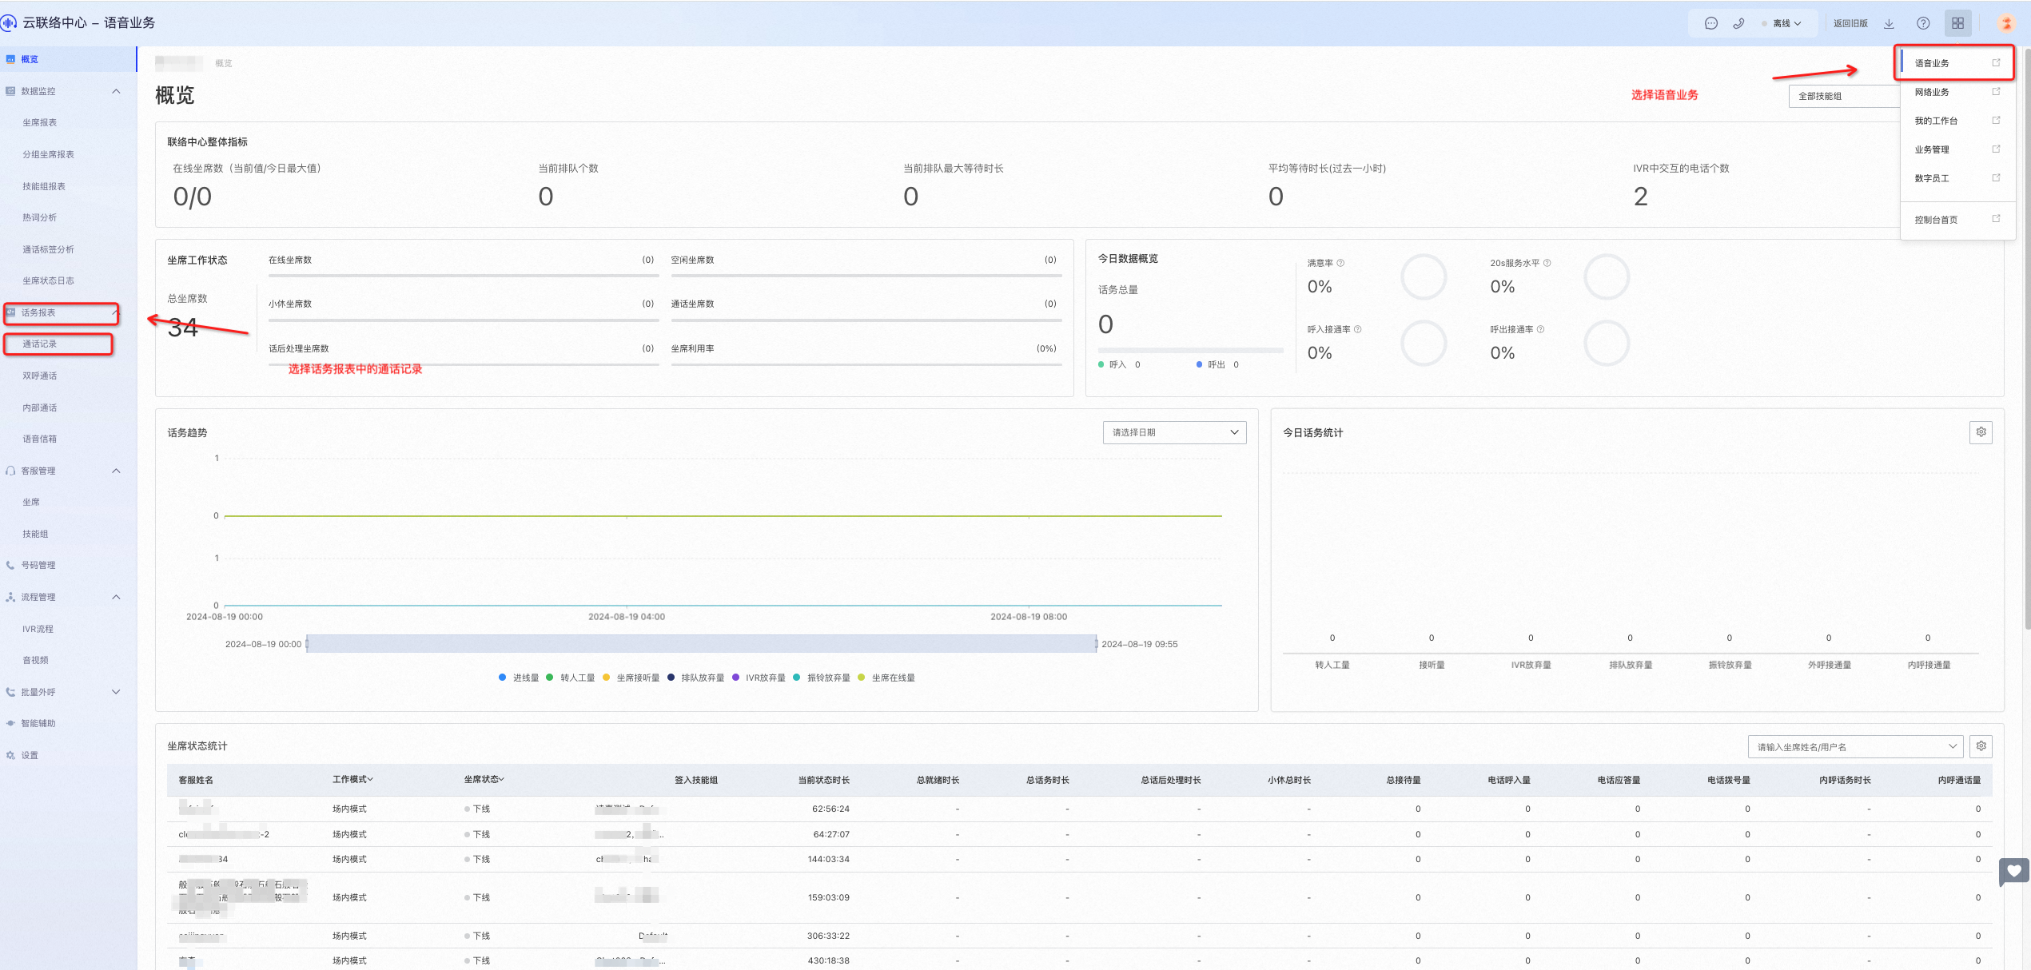Click the chart time range slider bar
Image resolution: width=2031 pixels, height=970 pixels.
pos(702,644)
